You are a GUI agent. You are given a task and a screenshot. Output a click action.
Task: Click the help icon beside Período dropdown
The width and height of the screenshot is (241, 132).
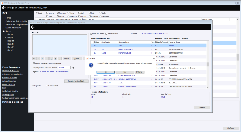(x=74, y=68)
